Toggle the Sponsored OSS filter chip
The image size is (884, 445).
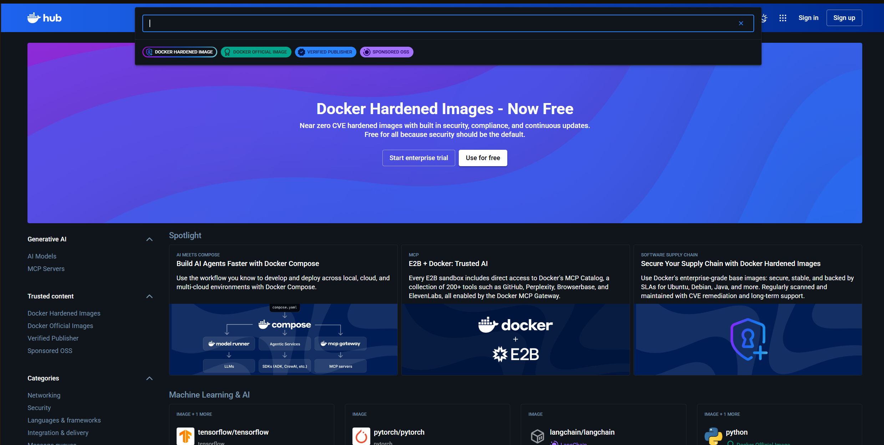click(x=387, y=52)
